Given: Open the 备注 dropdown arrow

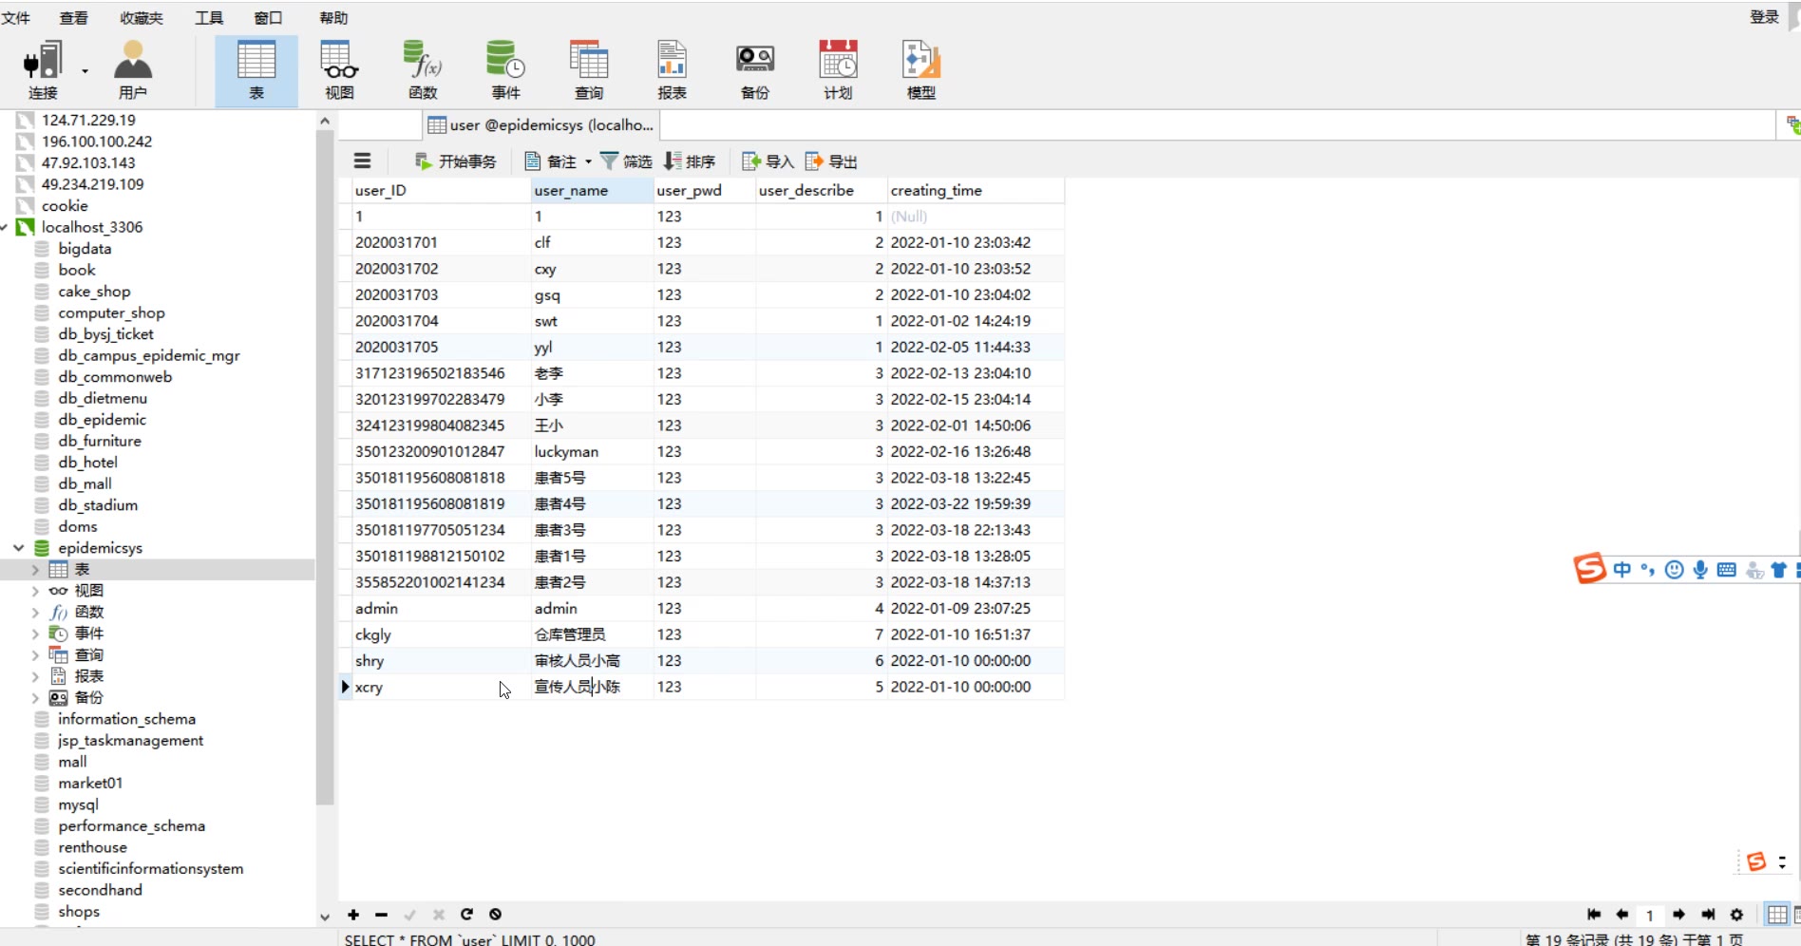Looking at the screenshot, I should tap(588, 161).
